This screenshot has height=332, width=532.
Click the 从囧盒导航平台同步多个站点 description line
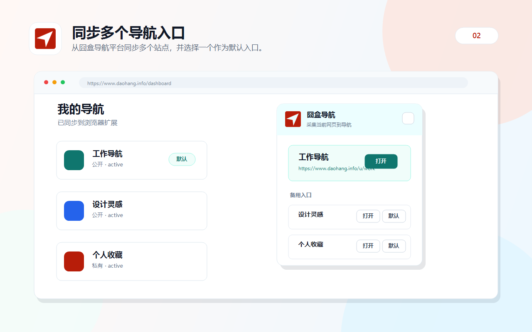(x=168, y=48)
